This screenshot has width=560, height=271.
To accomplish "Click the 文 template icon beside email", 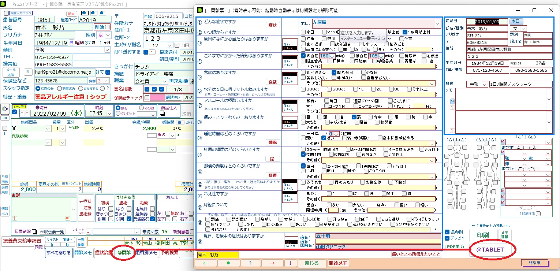I will tap(28, 72).
